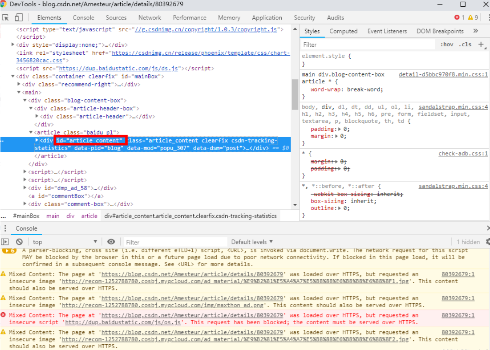
Task: Open the Computed tab
Action: point(343,31)
